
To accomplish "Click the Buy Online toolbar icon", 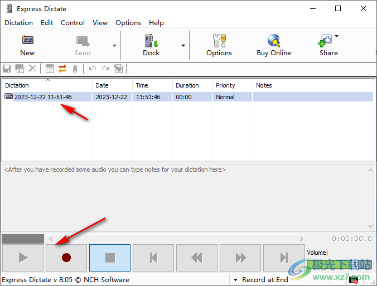I will tap(273, 45).
